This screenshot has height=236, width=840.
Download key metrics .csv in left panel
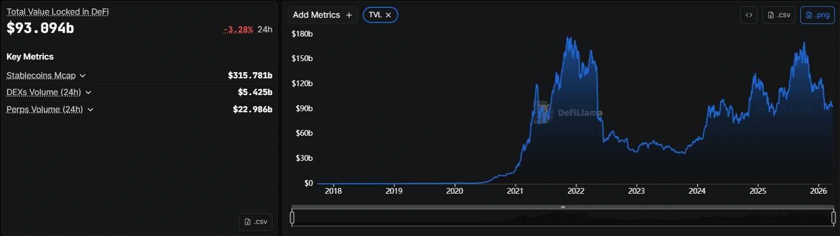click(256, 222)
